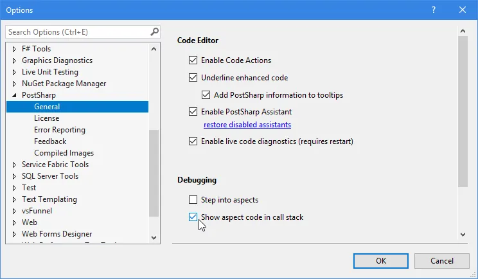Collapse the PostSharp node
Image resolution: width=478 pixels, height=279 pixels.
(x=14, y=95)
